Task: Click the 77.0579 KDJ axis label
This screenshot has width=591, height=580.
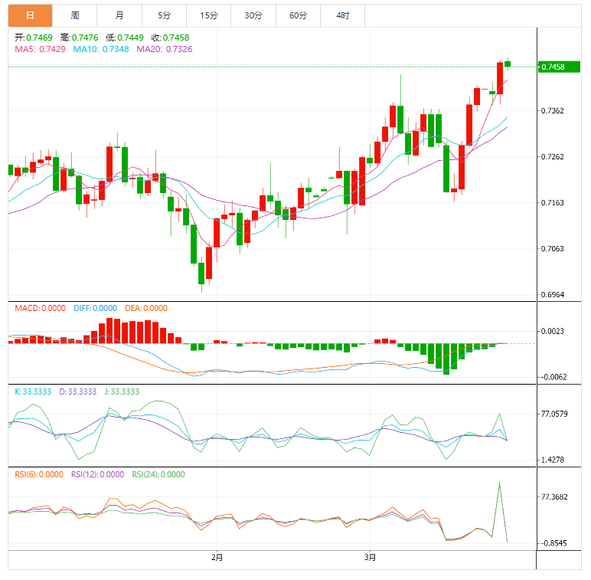Action: click(x=554, y=414)
